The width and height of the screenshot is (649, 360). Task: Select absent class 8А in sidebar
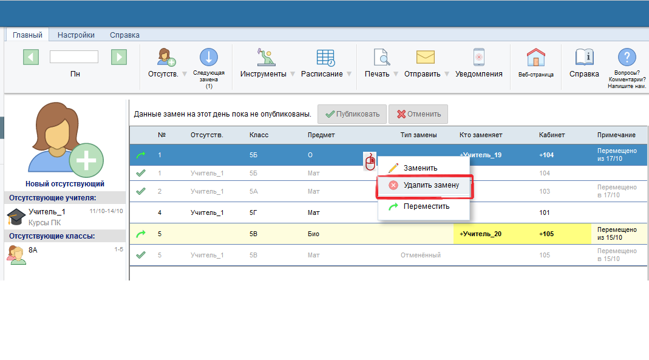point(33,250)
